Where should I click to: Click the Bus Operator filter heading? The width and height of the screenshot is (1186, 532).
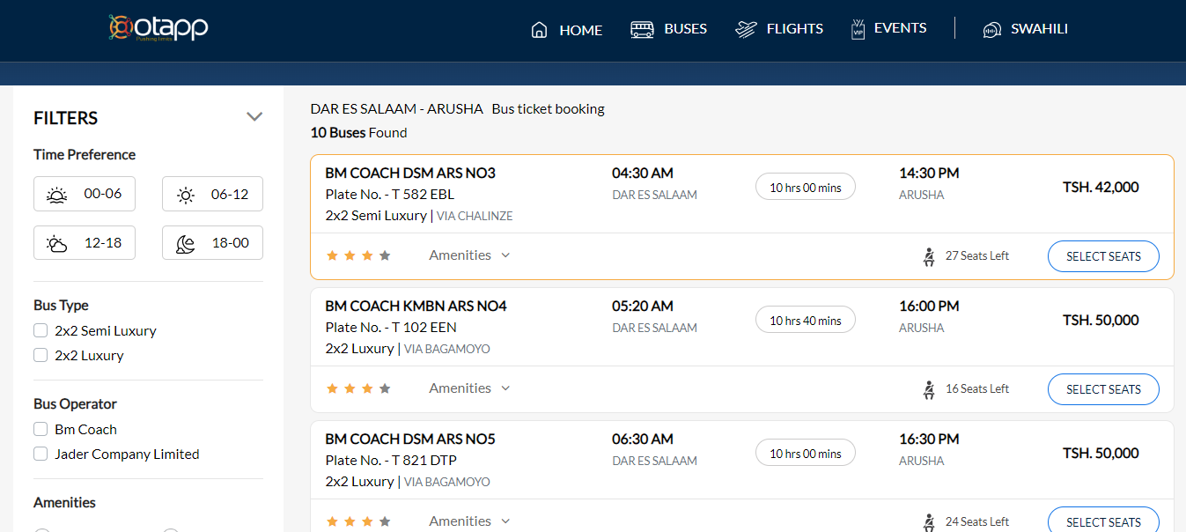[75, 404]
